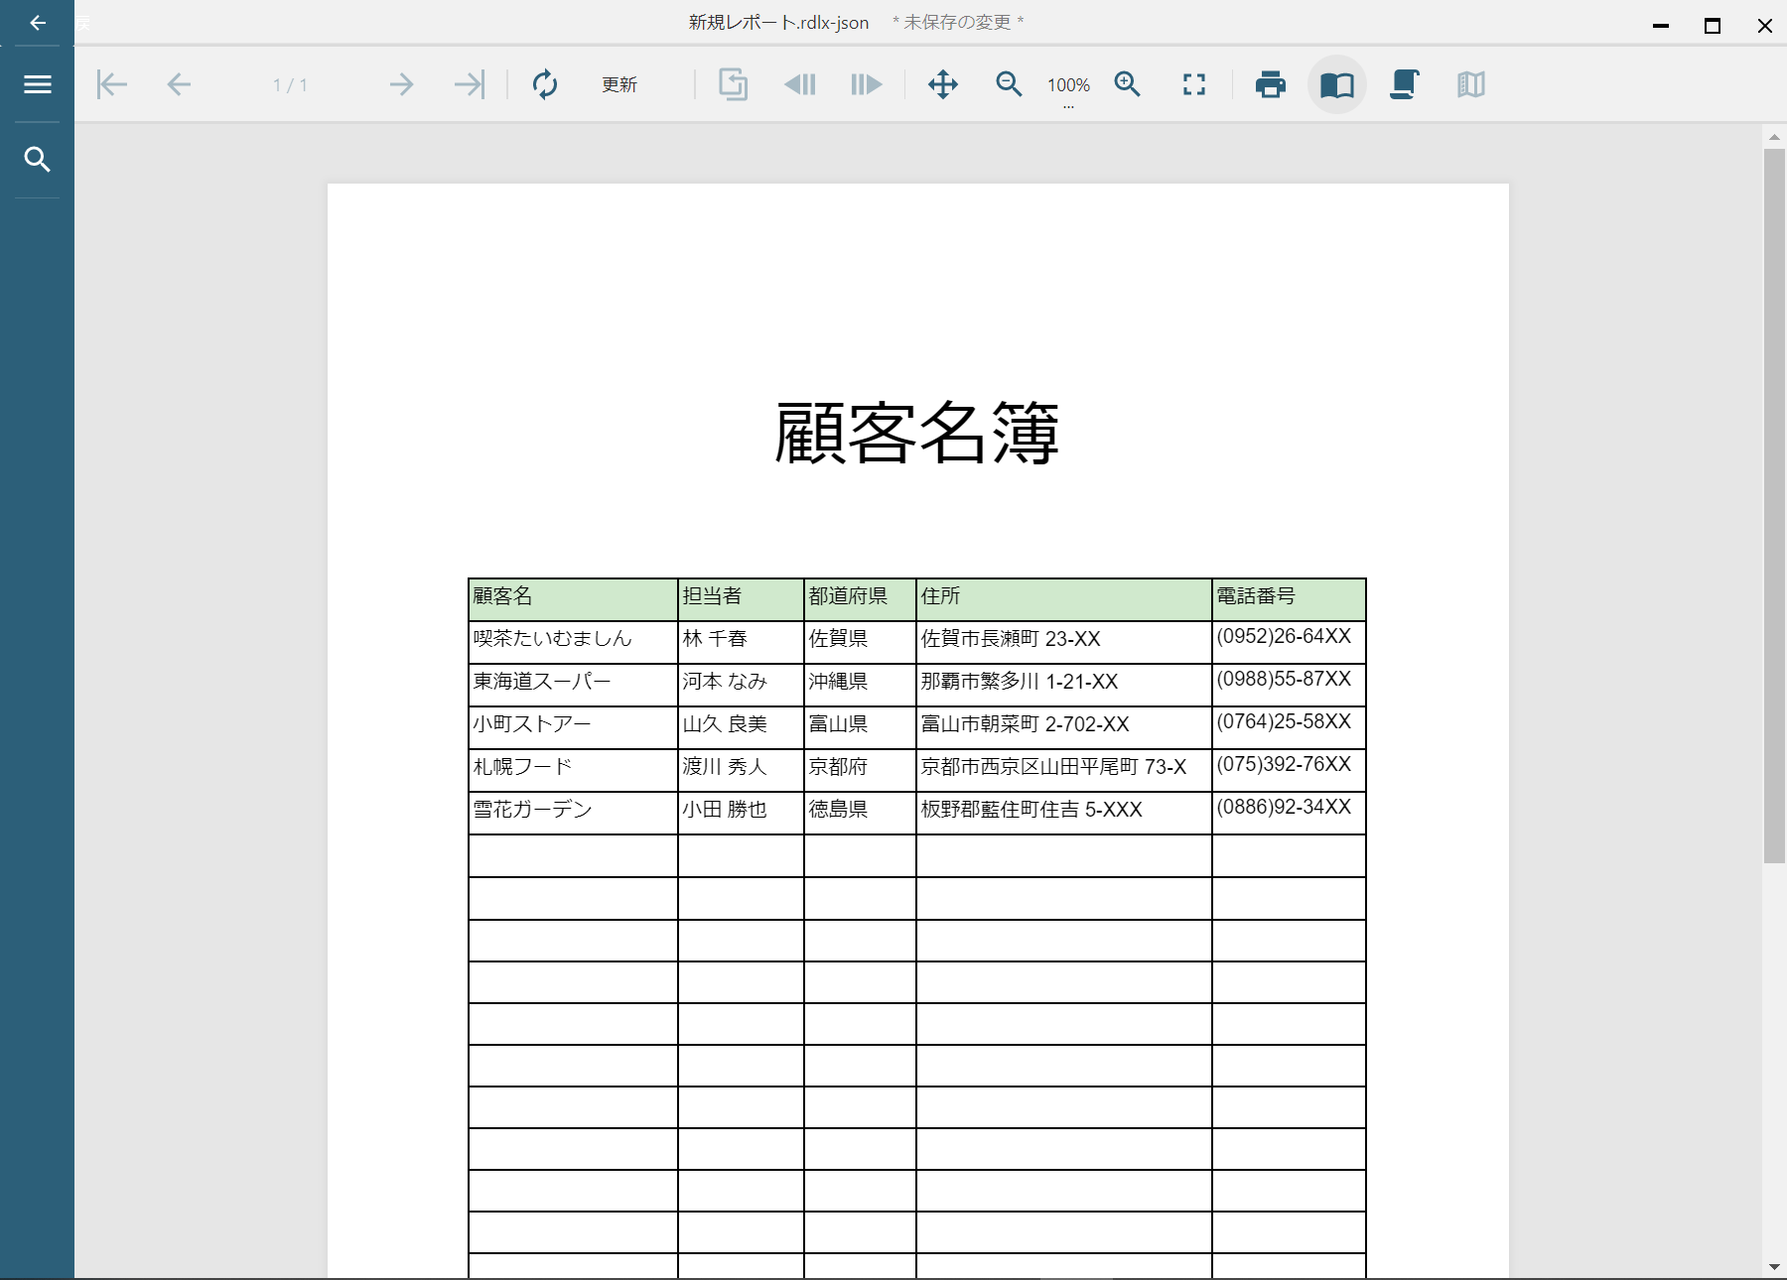This screenshot has height=1280, width=1787.
Task: Toggle fullscreen mode
Action: [x=1194, y=84]
